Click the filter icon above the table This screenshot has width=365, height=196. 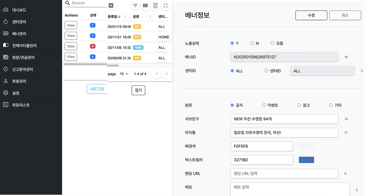[x=135, y=5]
